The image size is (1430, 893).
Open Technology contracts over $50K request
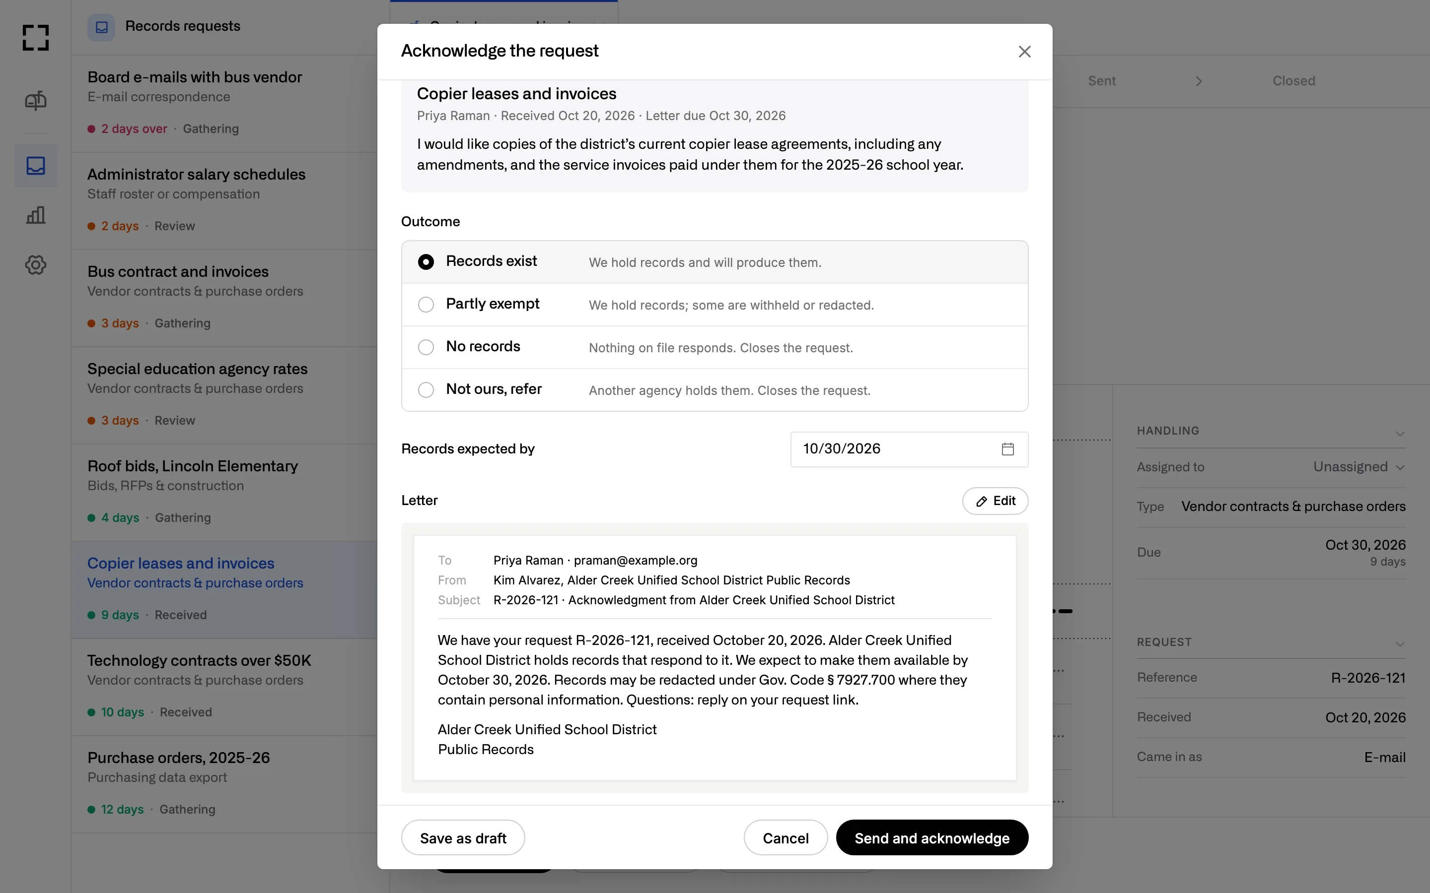pyautogui.click(x=224, y=687)
